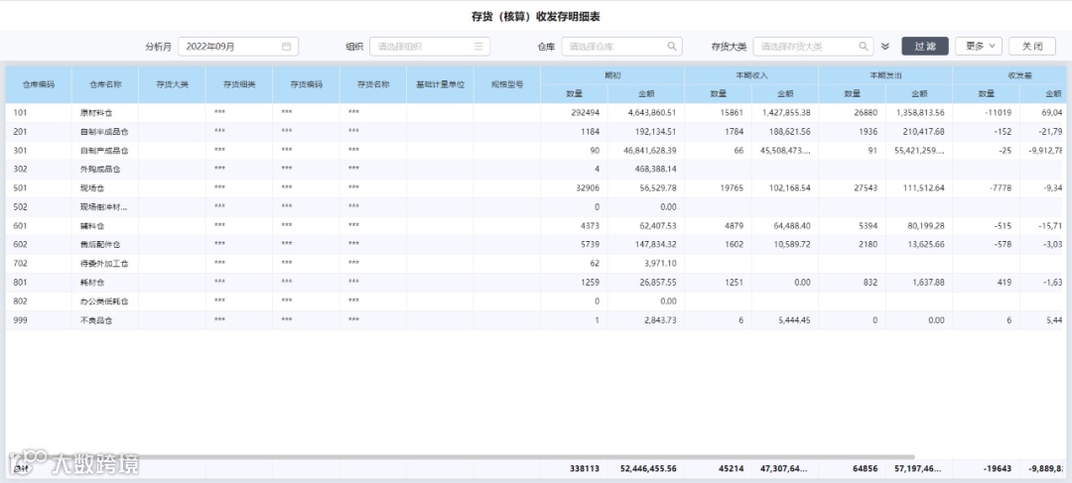Click the list icon in 组织 field
The height and width of the screenshot is (483, 1072).
478,47
